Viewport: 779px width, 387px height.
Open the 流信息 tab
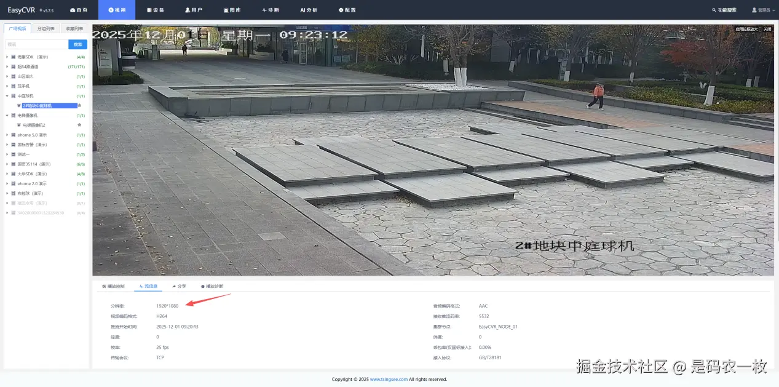pyautogui.click(x=148, y=286)
